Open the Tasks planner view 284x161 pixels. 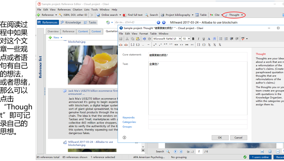tap(90, 22)
